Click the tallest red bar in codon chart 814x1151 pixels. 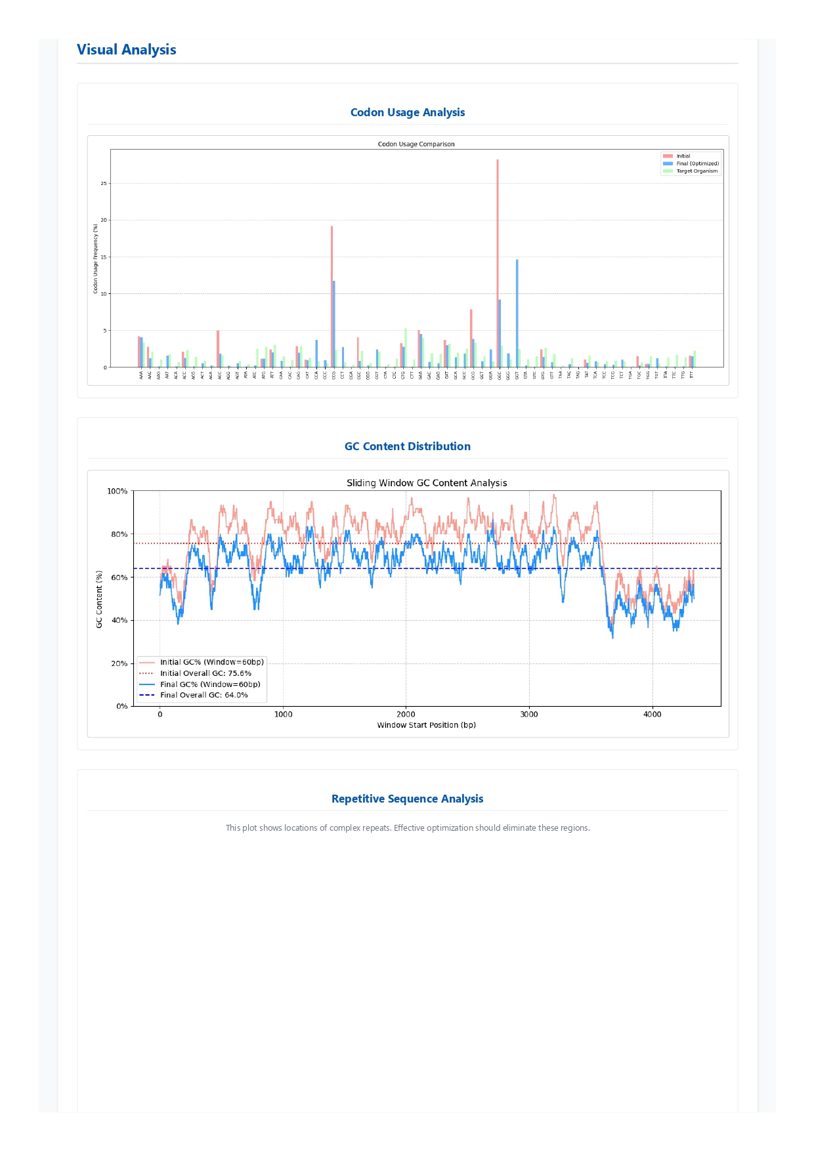pos(498,262)
